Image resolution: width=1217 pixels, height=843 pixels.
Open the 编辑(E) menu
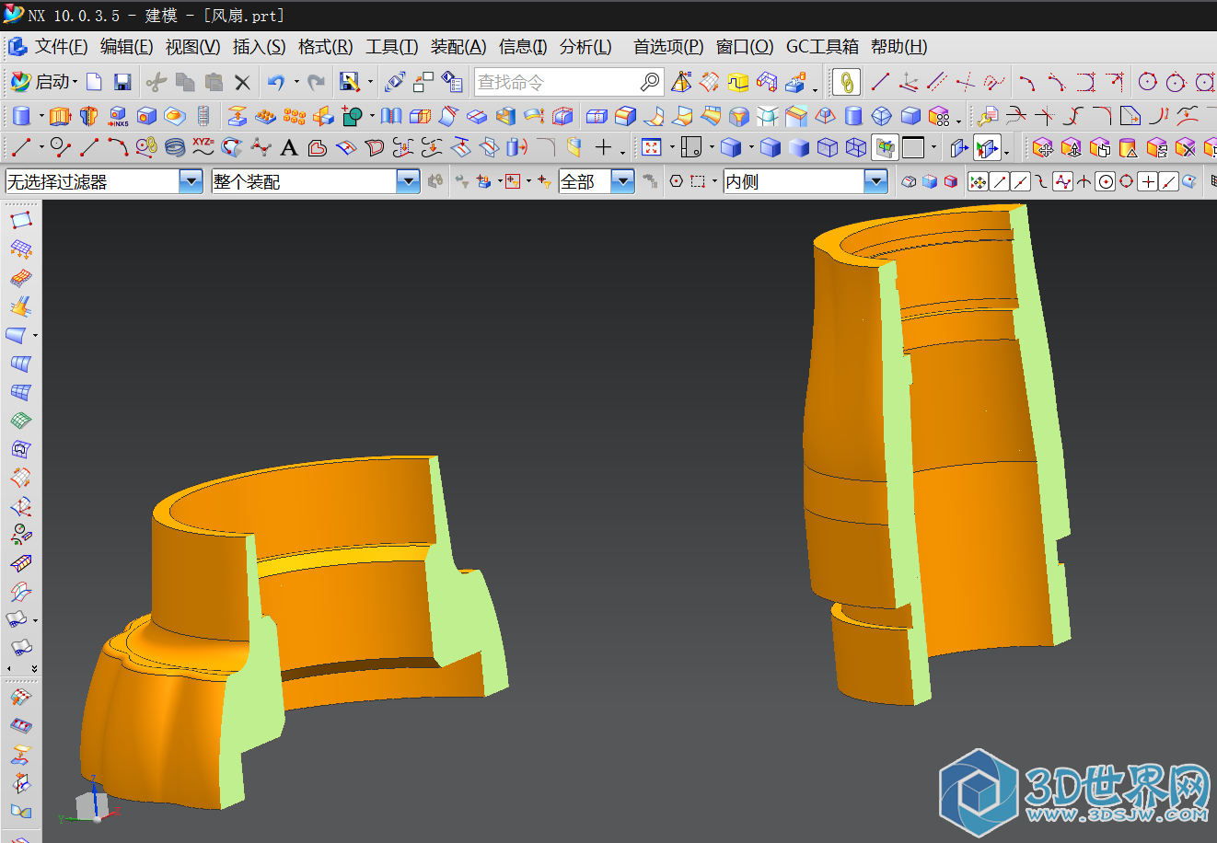click(x=126, y=46)
